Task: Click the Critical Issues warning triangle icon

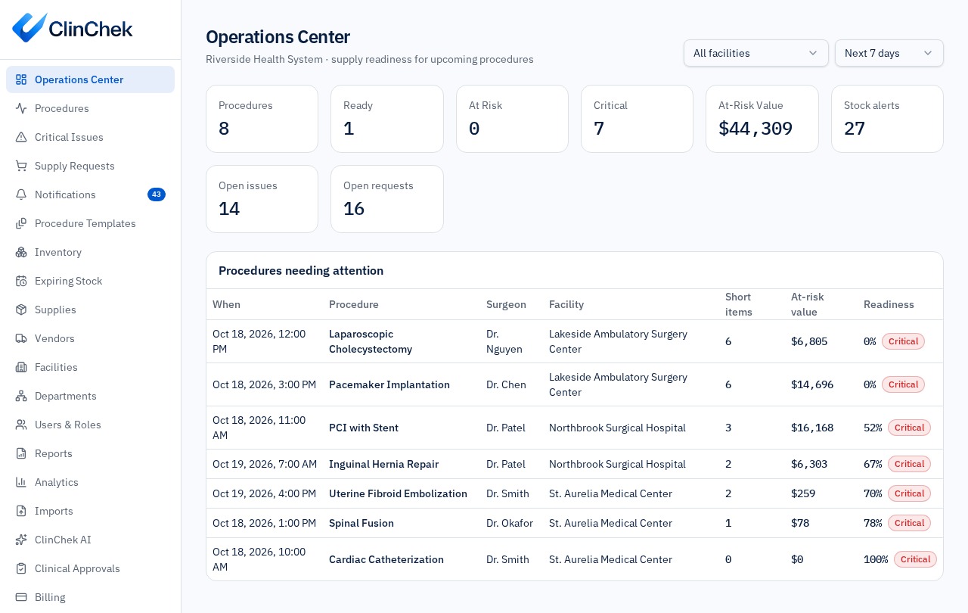Action: pyautogui.click(x=21, y=137)
